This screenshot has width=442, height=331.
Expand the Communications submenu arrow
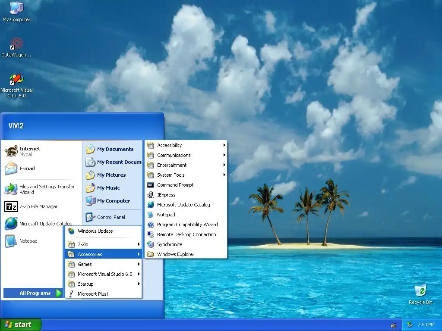[224, 155]
